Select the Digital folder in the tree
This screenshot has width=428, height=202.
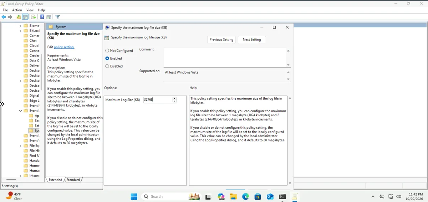coord(31,96)
